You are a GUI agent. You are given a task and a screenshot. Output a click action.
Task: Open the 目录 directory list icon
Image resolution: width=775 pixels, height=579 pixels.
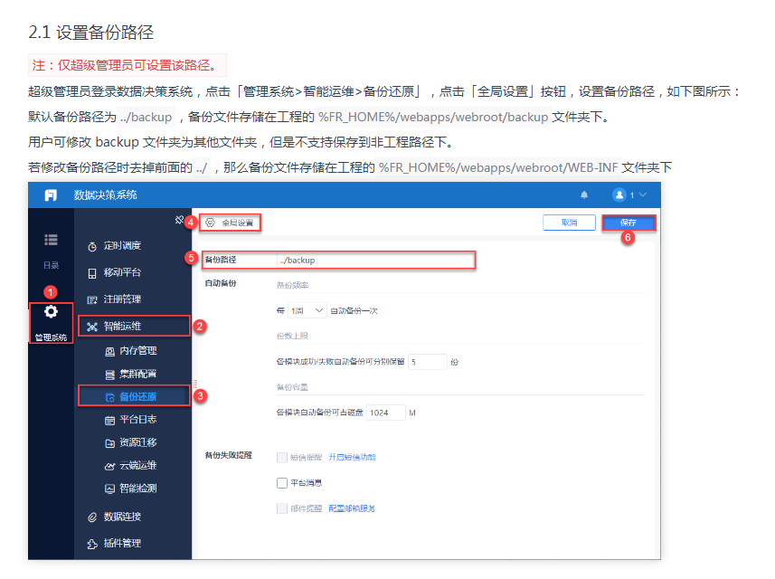click(x=51, y=240)
